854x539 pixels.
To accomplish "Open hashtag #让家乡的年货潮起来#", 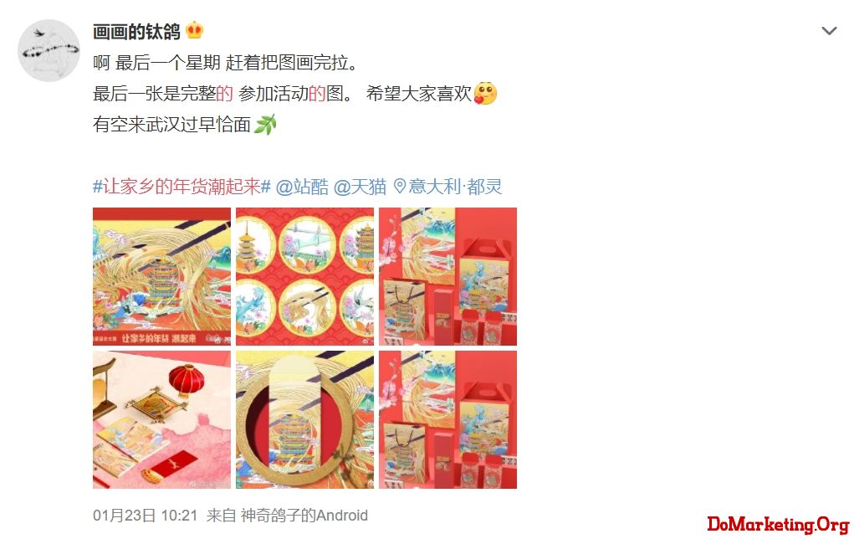I will pyautogui.click(x=182, y=187).
